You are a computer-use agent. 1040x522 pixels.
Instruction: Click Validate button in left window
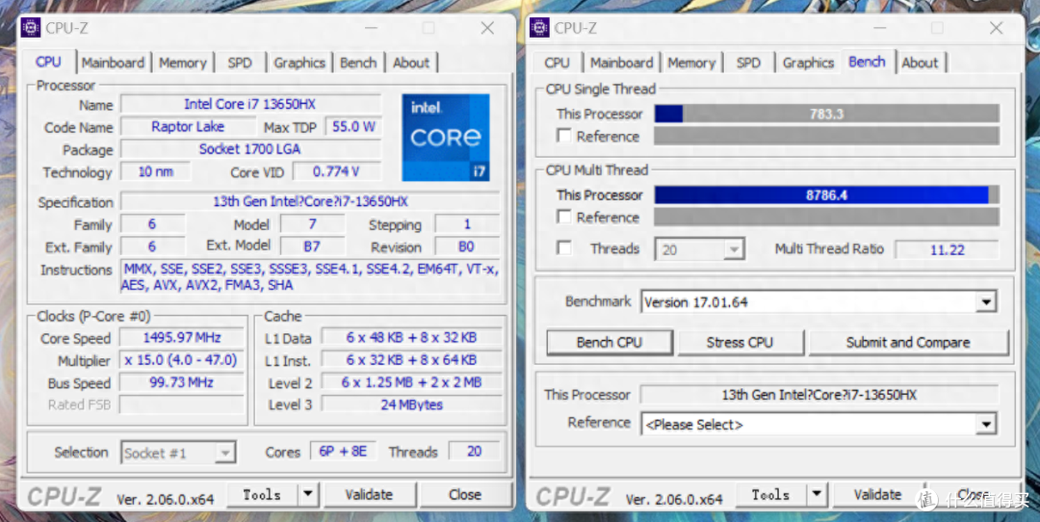369,494
